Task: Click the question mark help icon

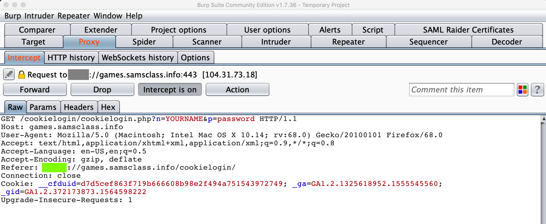Action: 537,90
